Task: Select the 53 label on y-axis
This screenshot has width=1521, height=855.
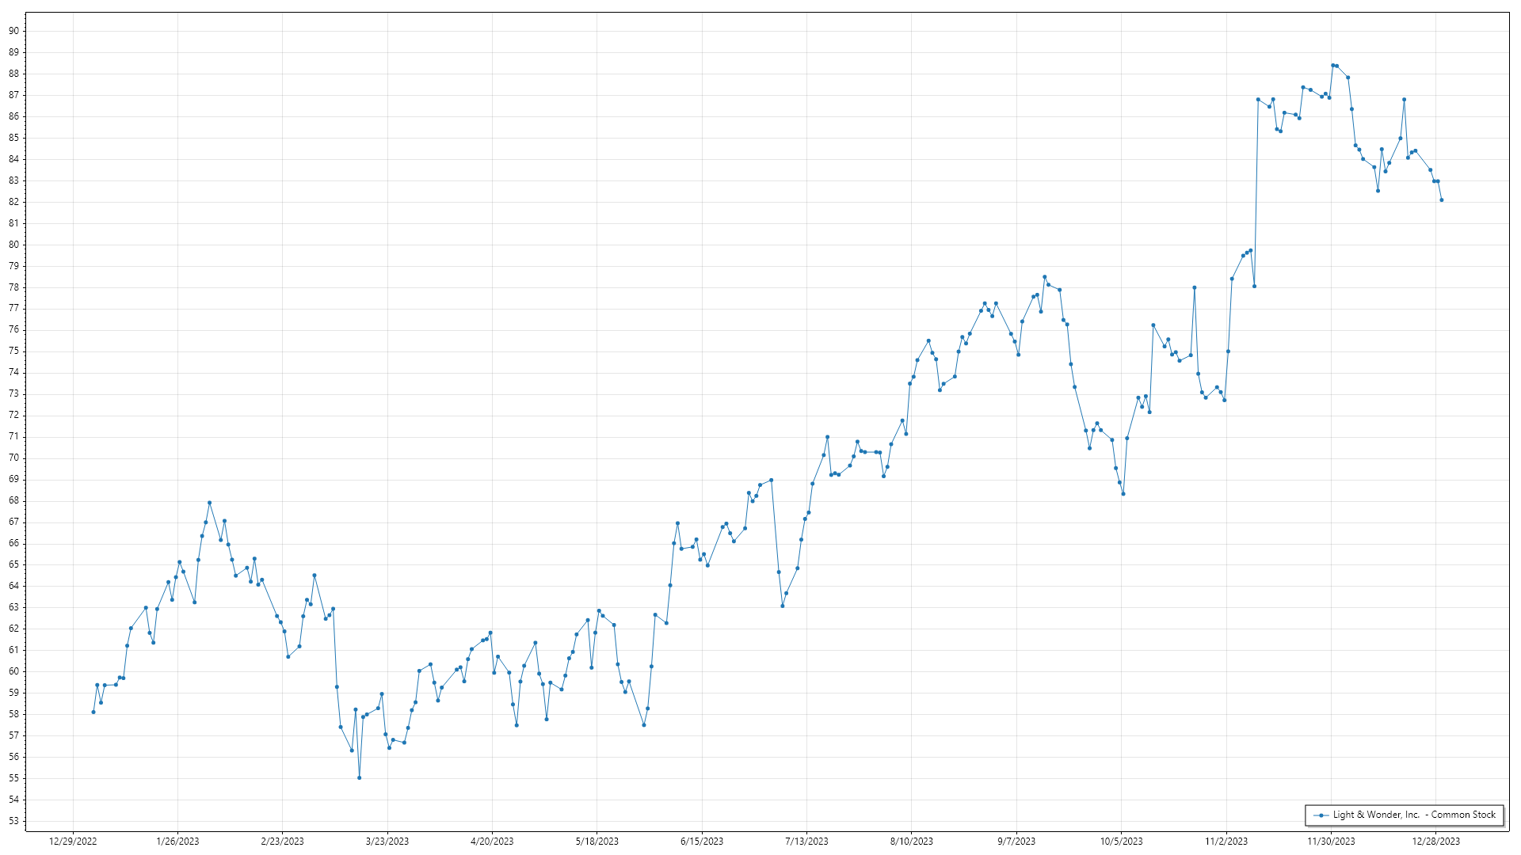Action: coord(14,821)
